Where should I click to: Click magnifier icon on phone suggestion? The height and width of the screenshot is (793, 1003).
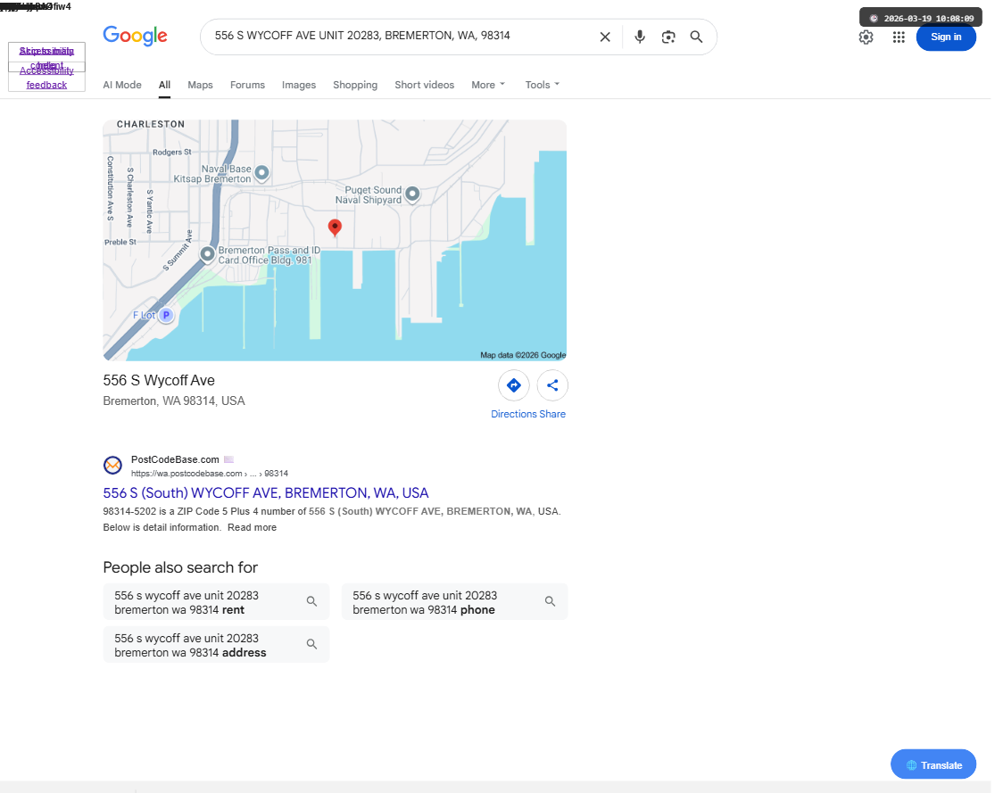(x=550, y=602)
